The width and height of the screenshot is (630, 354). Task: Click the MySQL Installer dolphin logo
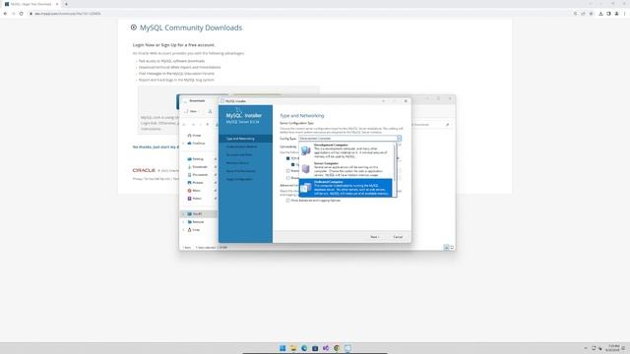coord(238,110)
